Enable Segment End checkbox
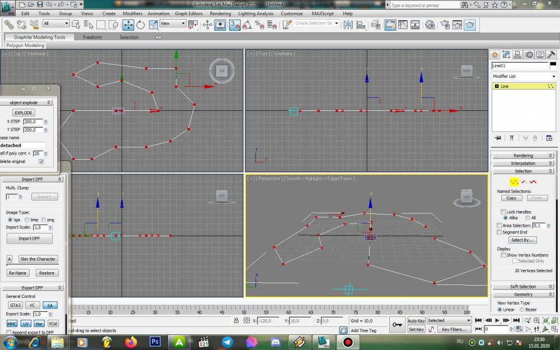560x350 pixels. 499,232
